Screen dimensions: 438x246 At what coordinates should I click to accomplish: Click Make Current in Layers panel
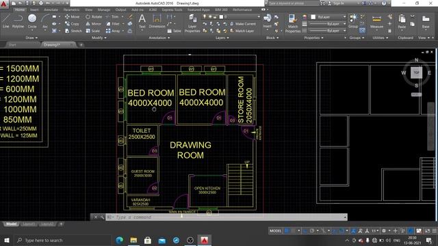[243, 24]
